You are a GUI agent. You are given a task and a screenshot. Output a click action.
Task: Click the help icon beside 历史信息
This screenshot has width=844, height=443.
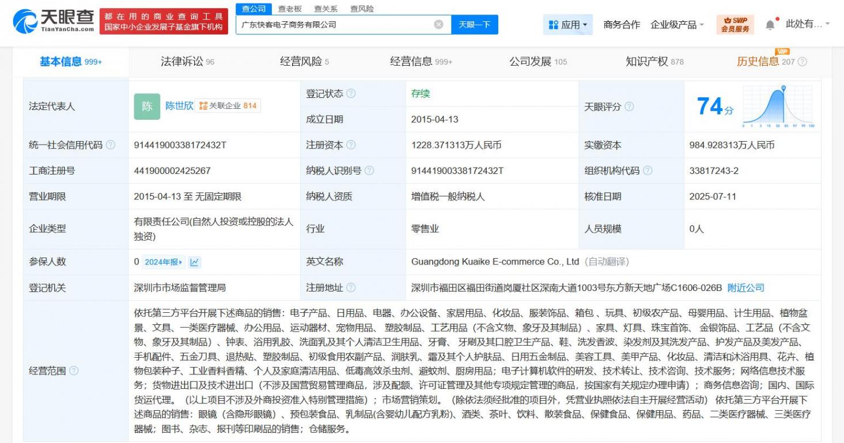tap(802, 62)
